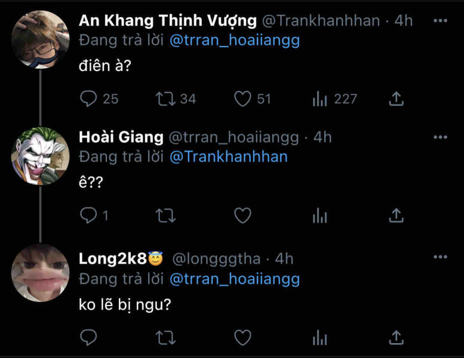Image resolution: width=464 pixels, height=358 pixels.
Task: Reply to Hoài Giang's tweet
Action: coord(89,215)
